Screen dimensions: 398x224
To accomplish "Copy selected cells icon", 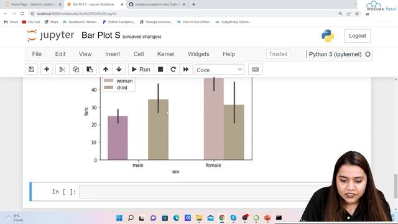I will click(76, 69).
